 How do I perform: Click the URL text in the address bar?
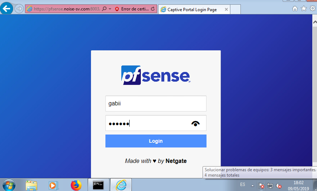pyautogui.click(x=67, y=9)
